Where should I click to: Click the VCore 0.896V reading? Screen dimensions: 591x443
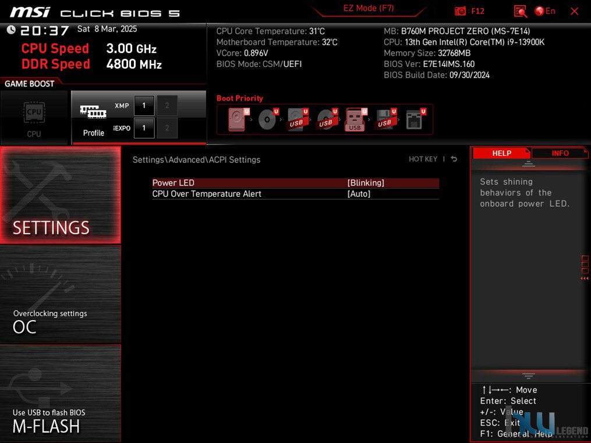tap(242, 53)
